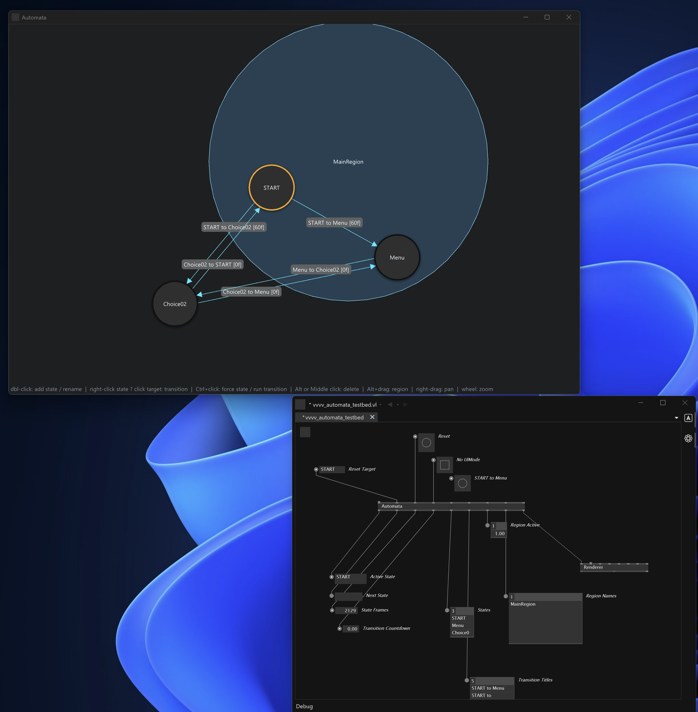Expand the navigation history dropdown arrow

(x=397, y=405)
